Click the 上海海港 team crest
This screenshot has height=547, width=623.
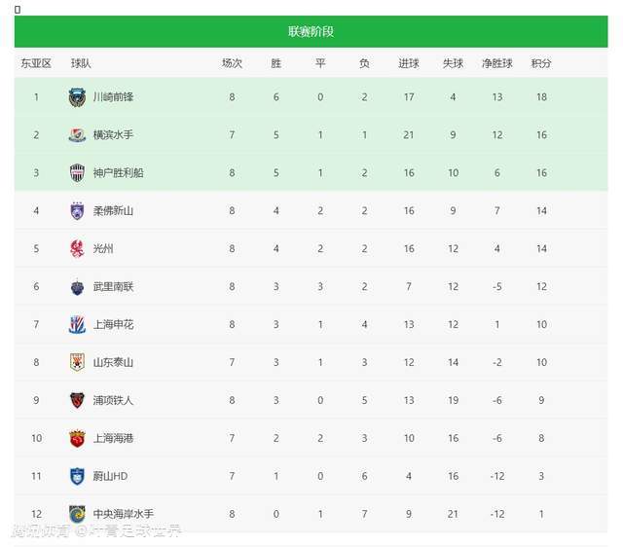77,438
